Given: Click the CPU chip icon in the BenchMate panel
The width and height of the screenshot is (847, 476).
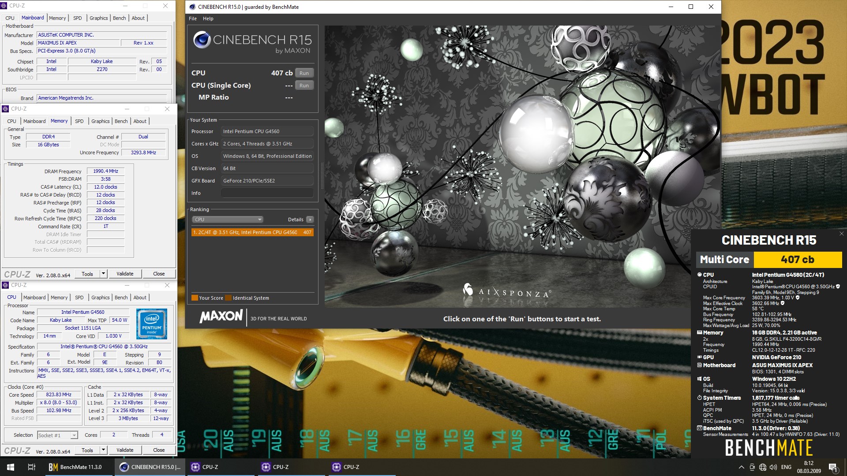Looking at the screenshot, I should [699, 275].
